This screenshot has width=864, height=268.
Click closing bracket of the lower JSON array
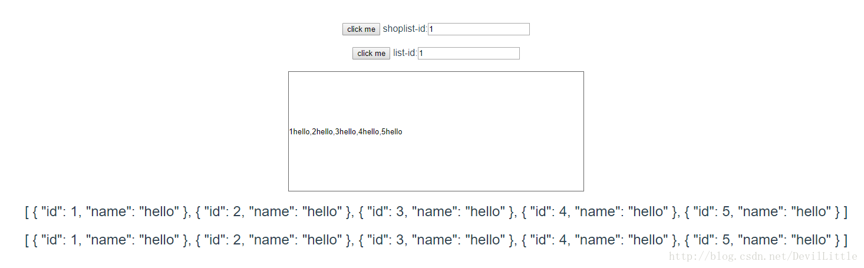pyautogui.click(x=845, y=240)
